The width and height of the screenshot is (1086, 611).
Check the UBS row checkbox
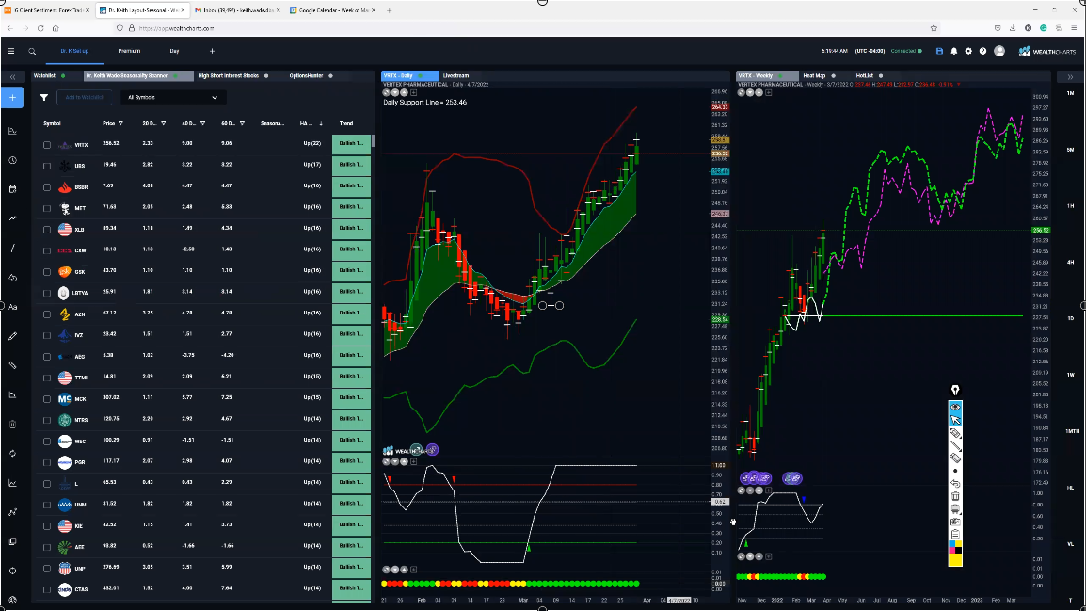point(47,166)
